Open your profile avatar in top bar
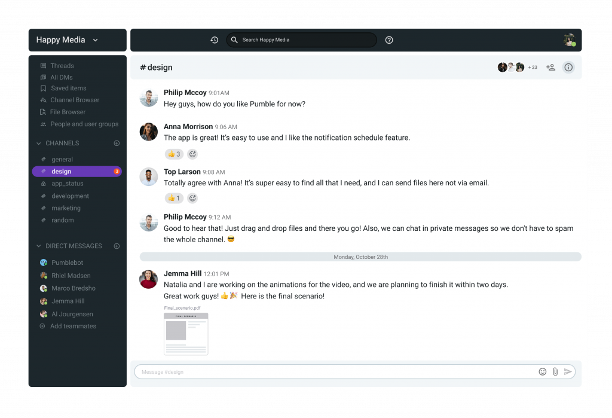The width and height of the screenshot is (612, 418). point(569,40)
